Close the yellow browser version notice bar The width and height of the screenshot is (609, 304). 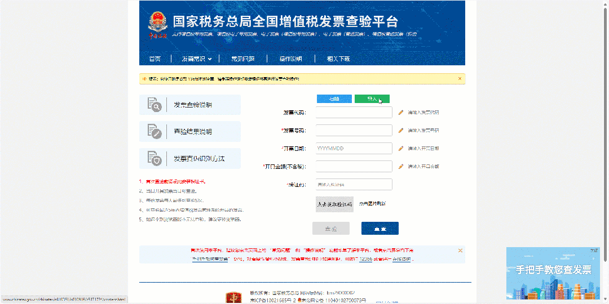pos(460,79)
